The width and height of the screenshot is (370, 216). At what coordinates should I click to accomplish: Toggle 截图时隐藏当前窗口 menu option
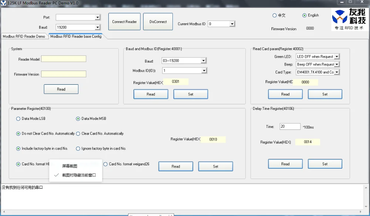click(x=75, y=175)
